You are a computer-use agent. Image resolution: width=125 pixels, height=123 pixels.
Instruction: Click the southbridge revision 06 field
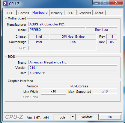pos(112,42)
